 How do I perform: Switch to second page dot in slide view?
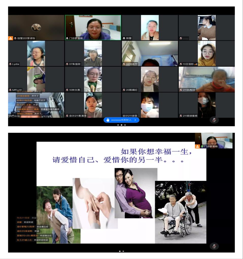[x=123, y=251]
